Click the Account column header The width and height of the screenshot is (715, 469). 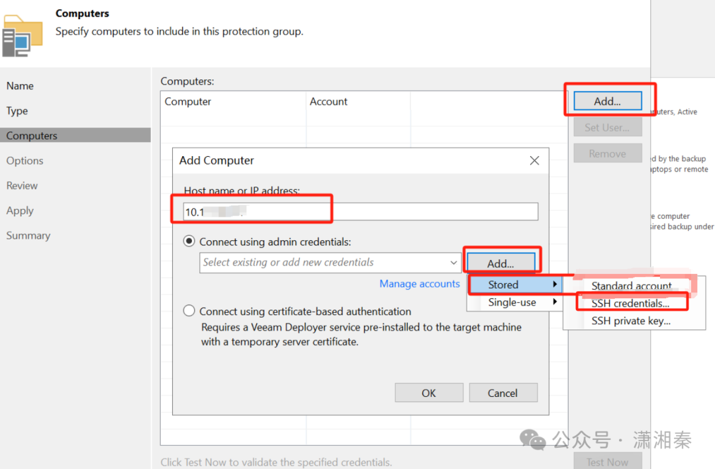pyautogui.click(x=328, y=102)
